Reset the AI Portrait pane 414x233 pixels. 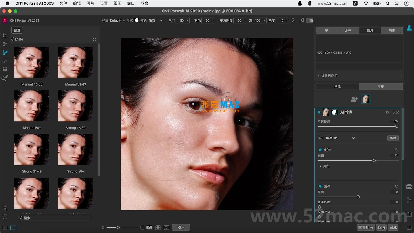coord(393,112)
